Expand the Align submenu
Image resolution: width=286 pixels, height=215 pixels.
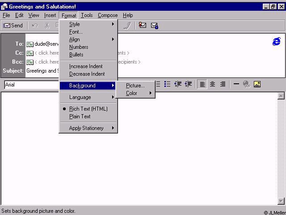click(x=88, y=39)
